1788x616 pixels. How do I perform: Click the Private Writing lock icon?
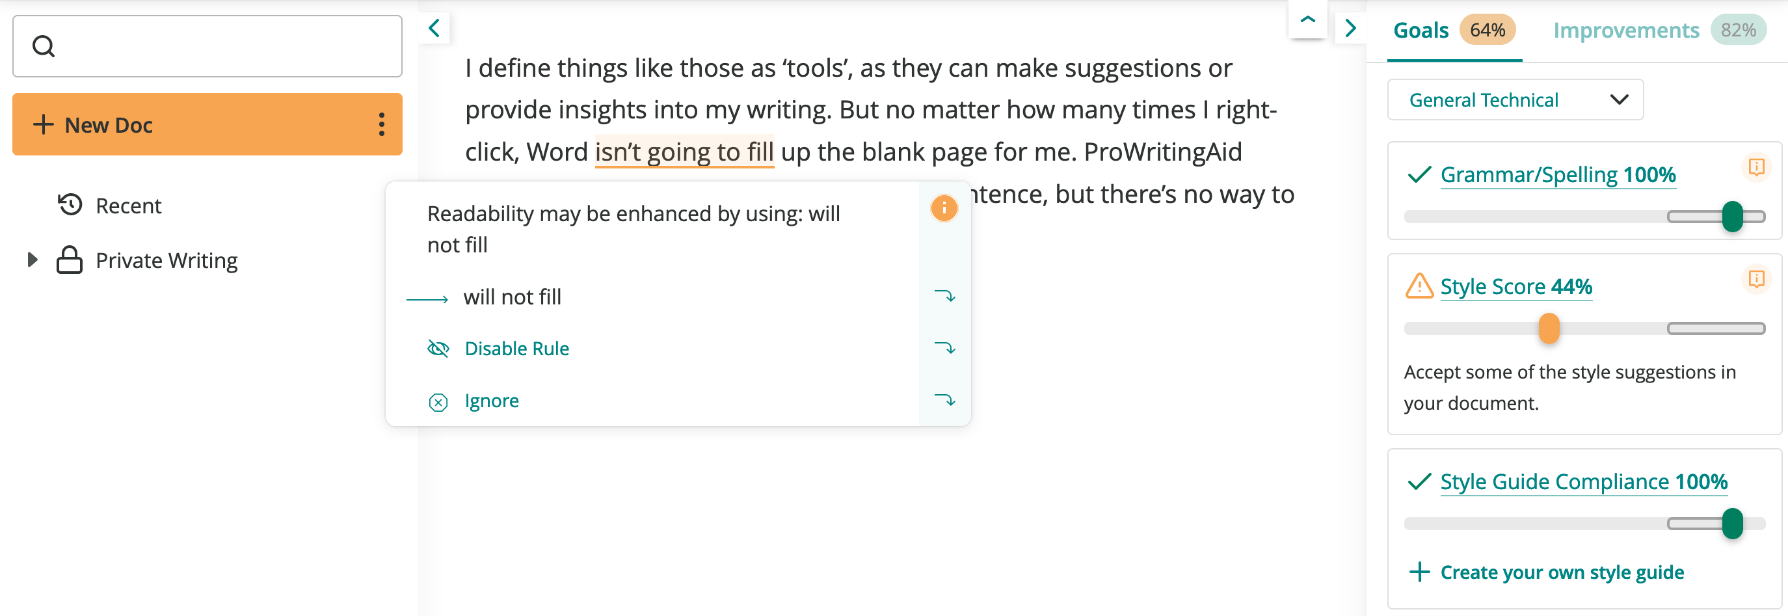pos(70,260)
